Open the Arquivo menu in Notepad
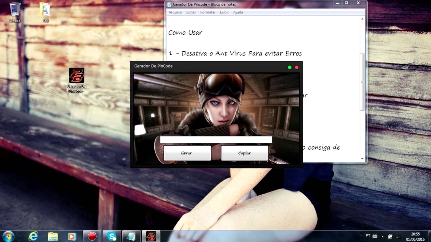 [175, 12]
